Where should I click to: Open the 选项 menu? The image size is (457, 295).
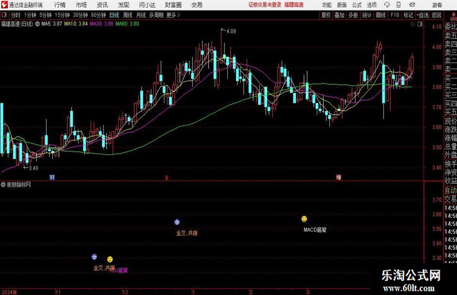pos(371,5)
